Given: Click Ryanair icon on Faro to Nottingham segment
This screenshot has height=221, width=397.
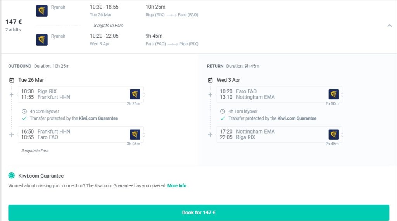Looking at the screenshot, I should 333,94.
